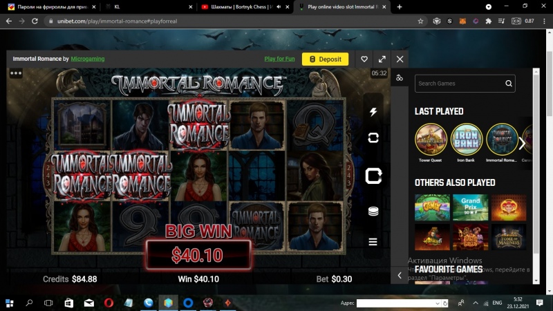Open the media control playlist icon
Screen dimensions: 553x311
pyautogui.click(x=502, y=21)
